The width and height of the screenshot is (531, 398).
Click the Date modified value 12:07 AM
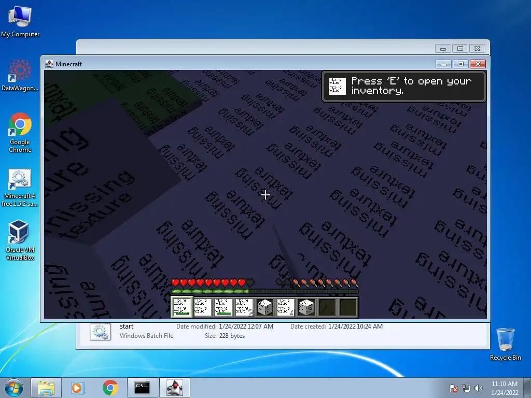coord(246,326)
